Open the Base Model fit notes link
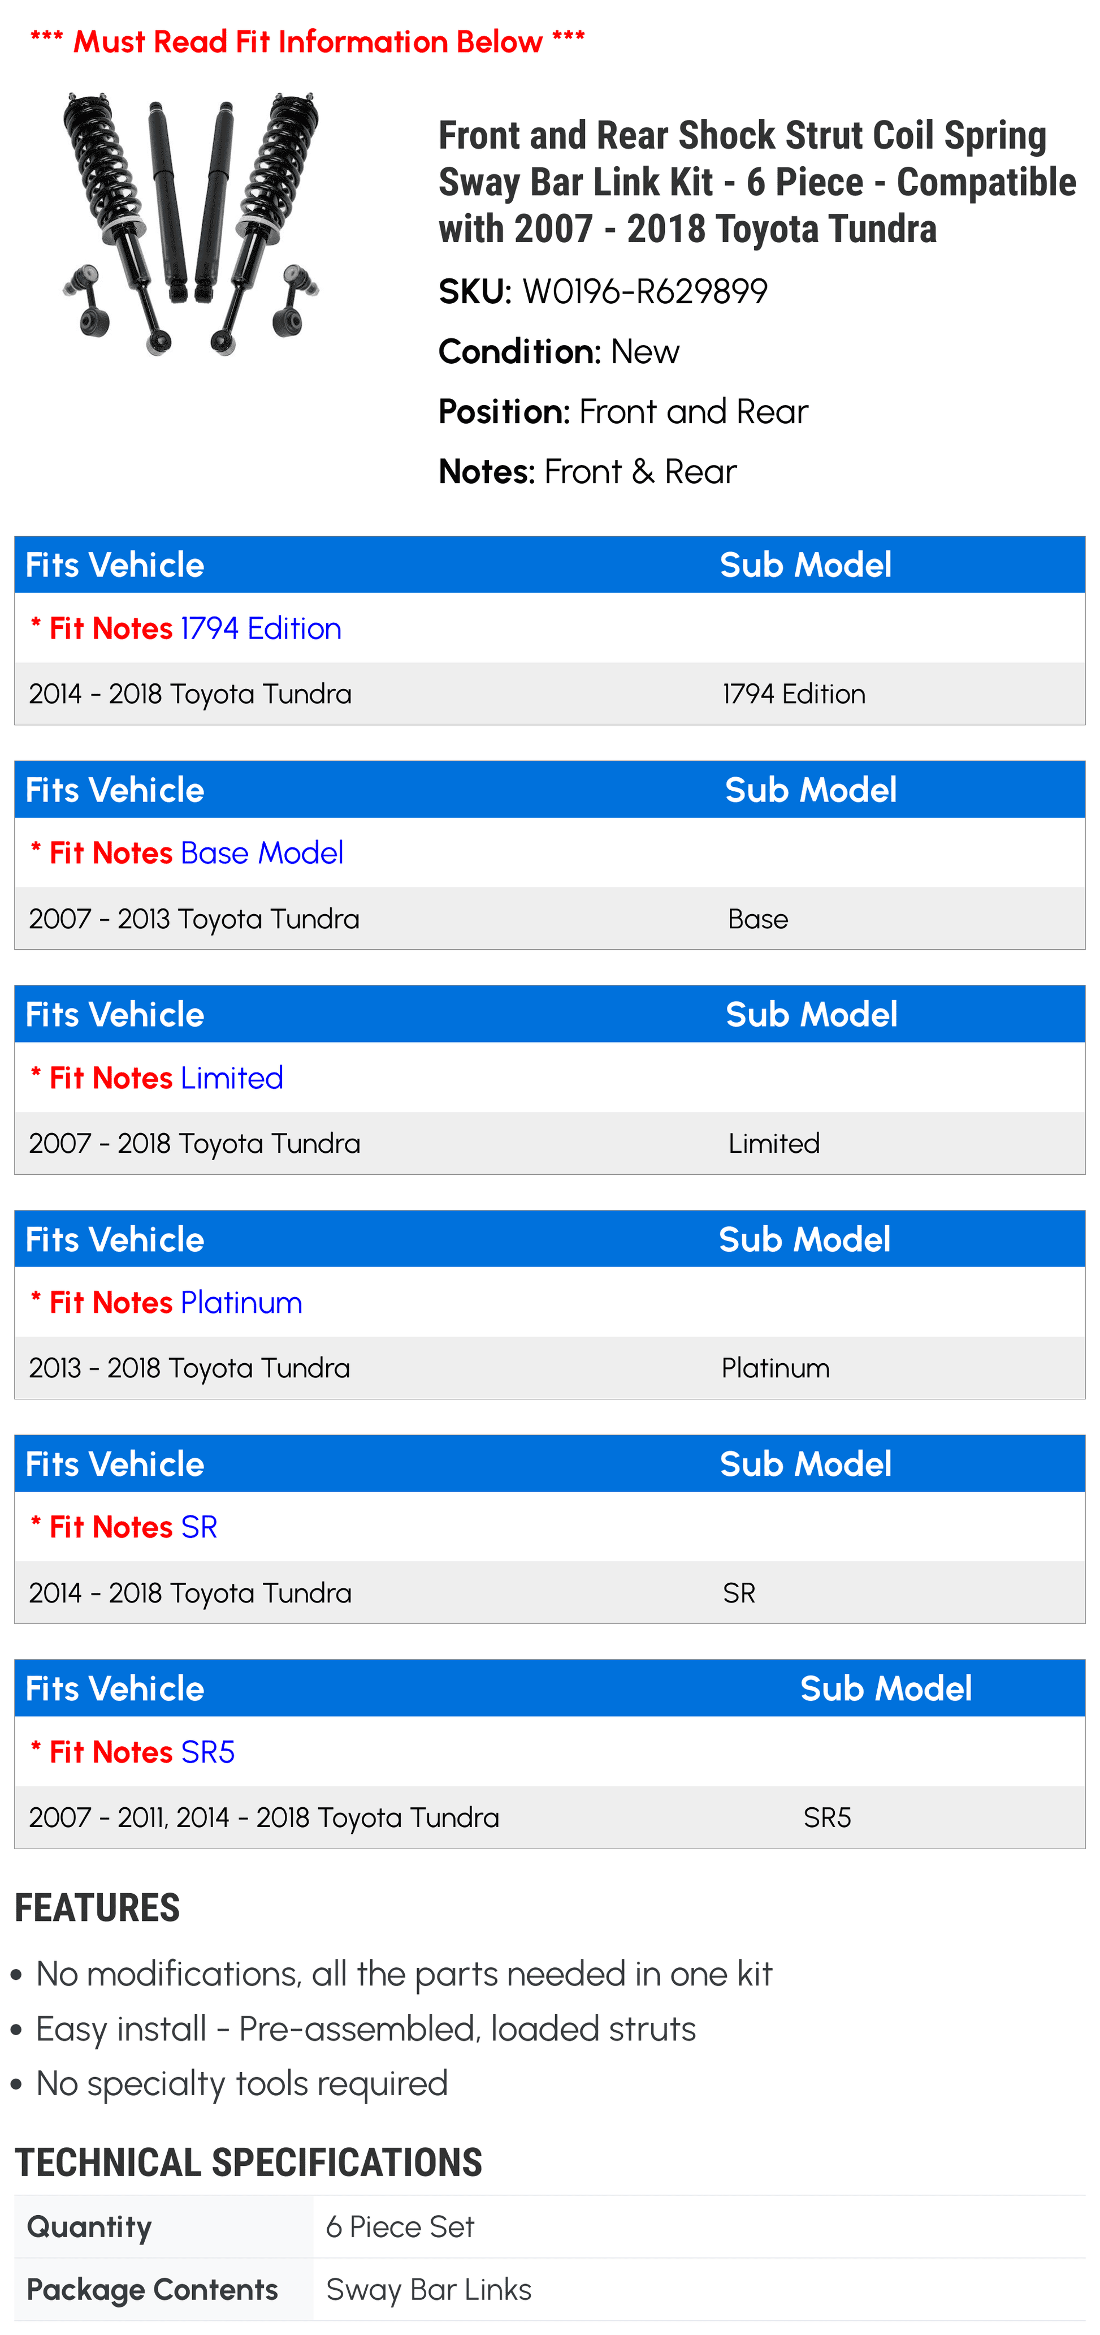The width and height of the screenshot is (1100, 2335). 262,853
